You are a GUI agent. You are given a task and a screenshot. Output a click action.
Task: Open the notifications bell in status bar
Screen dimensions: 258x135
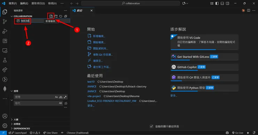pos(254,133)
